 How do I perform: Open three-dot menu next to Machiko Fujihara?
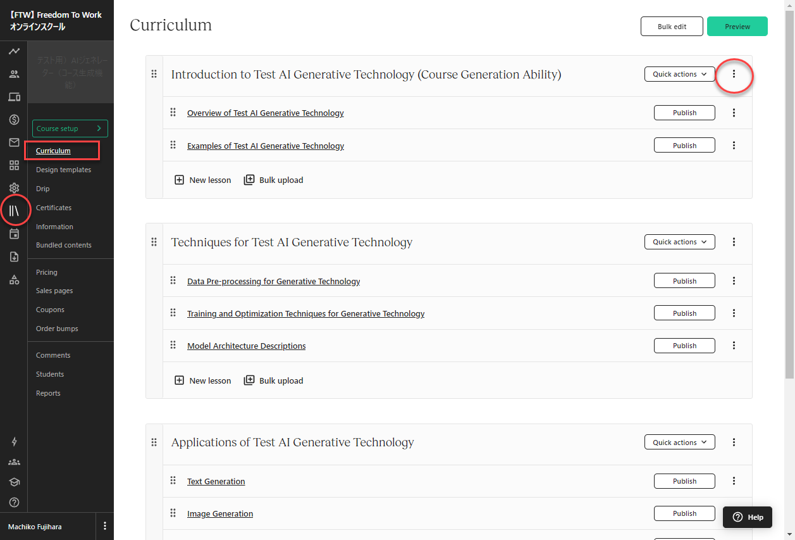click(105, 526)
